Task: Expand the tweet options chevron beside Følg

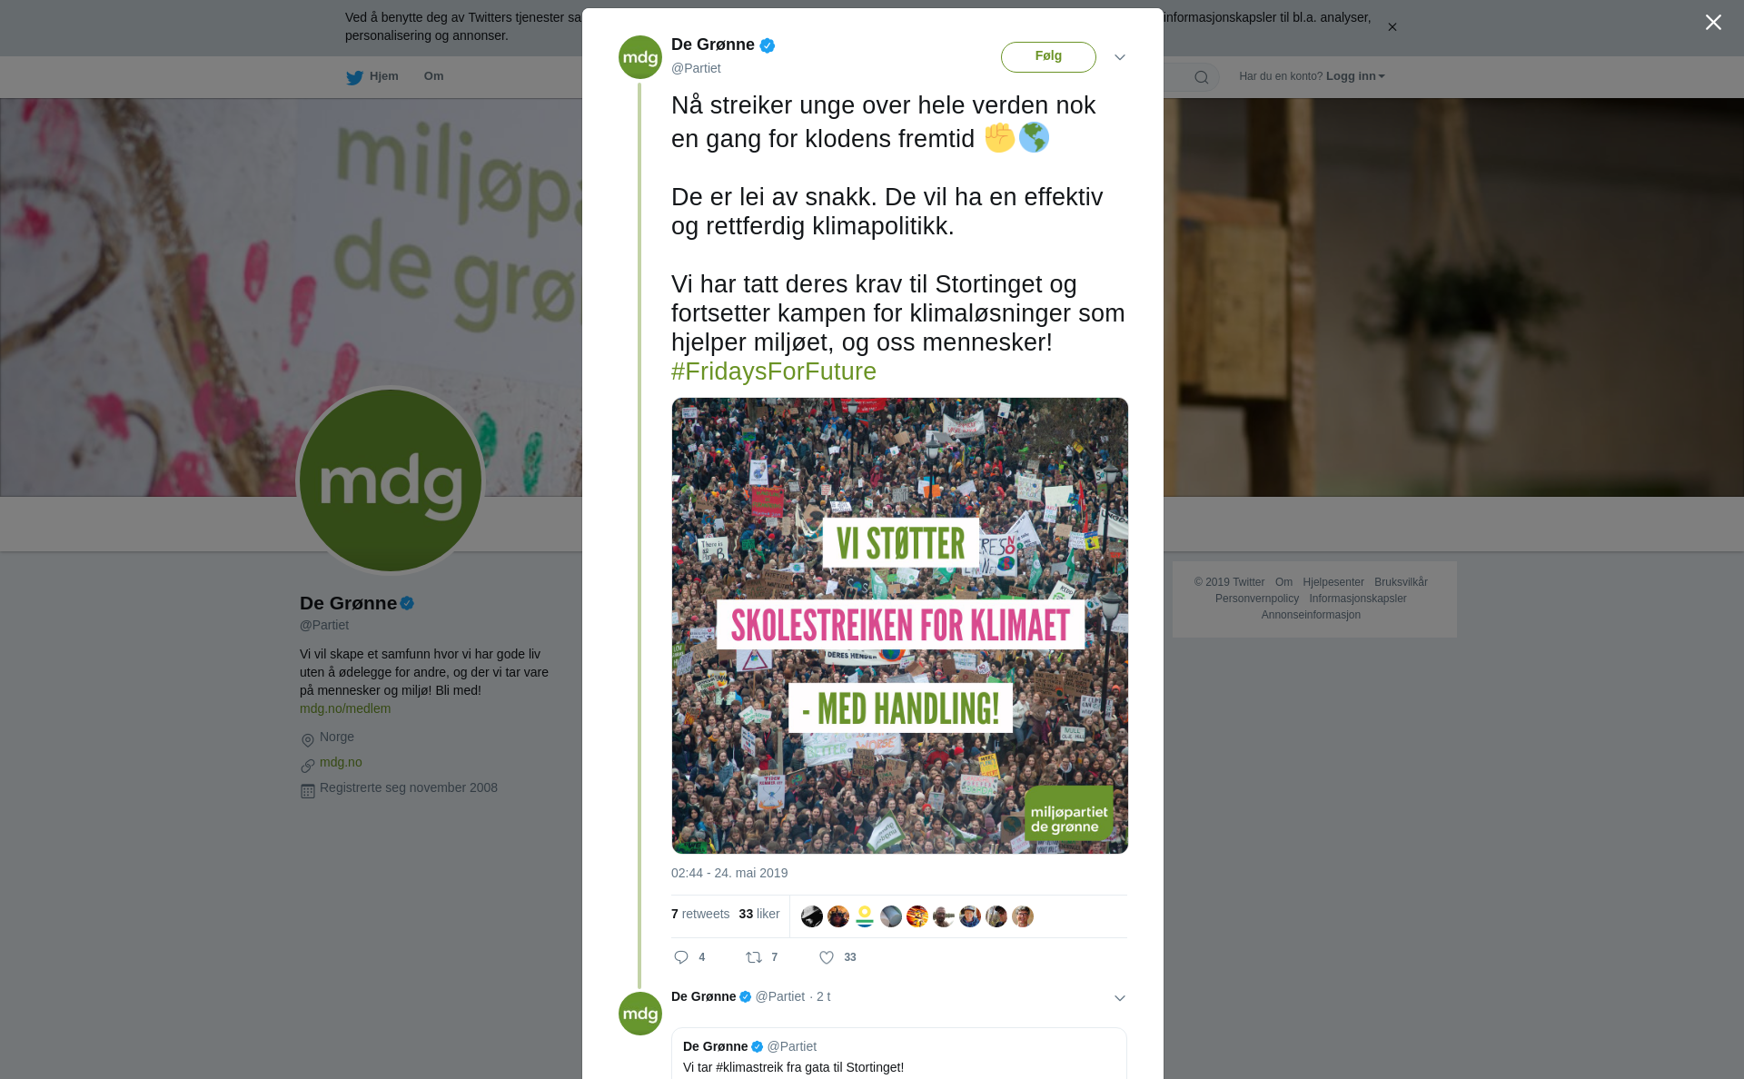Action: click(1120, 57)
